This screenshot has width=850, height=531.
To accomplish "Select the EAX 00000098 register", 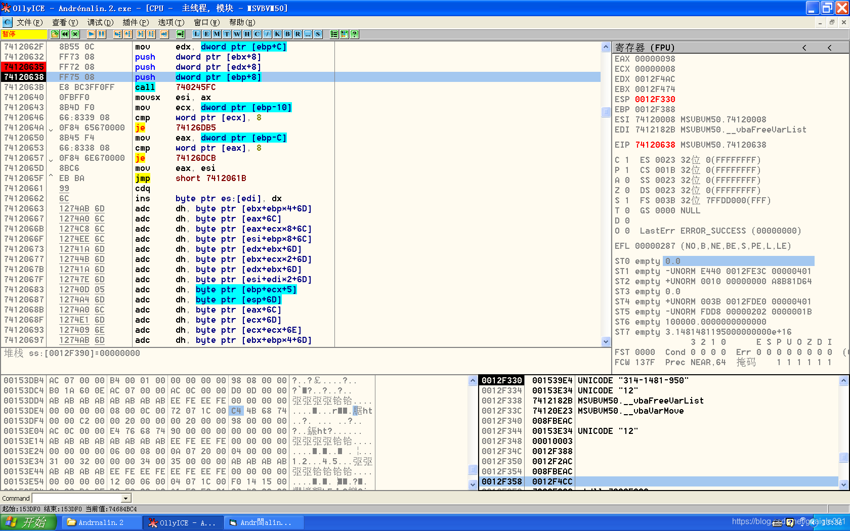I will tap(645, 59).
